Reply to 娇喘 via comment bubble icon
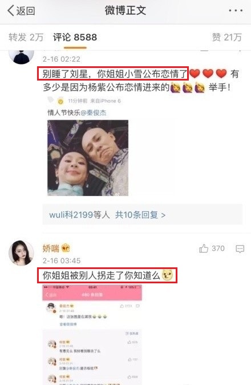Image resolution: width=251 pixels, height=385 pixels. [240, 248]
